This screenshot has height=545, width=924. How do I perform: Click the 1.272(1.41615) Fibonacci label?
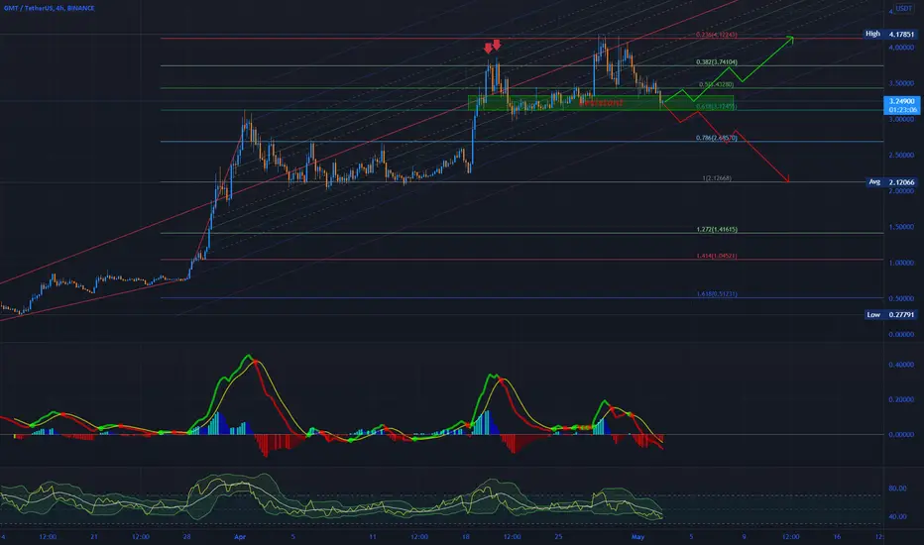716,229
